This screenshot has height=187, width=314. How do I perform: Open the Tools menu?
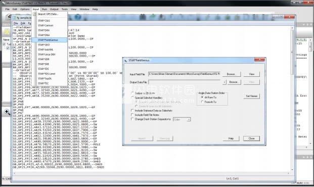click(x=65, y=9)
